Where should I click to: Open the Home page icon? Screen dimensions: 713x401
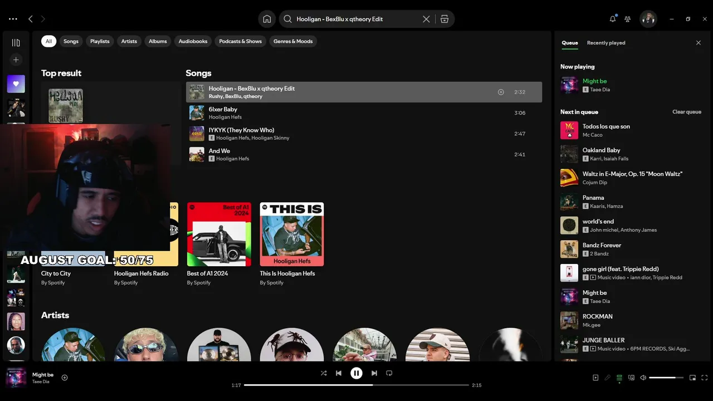[267, 19]
